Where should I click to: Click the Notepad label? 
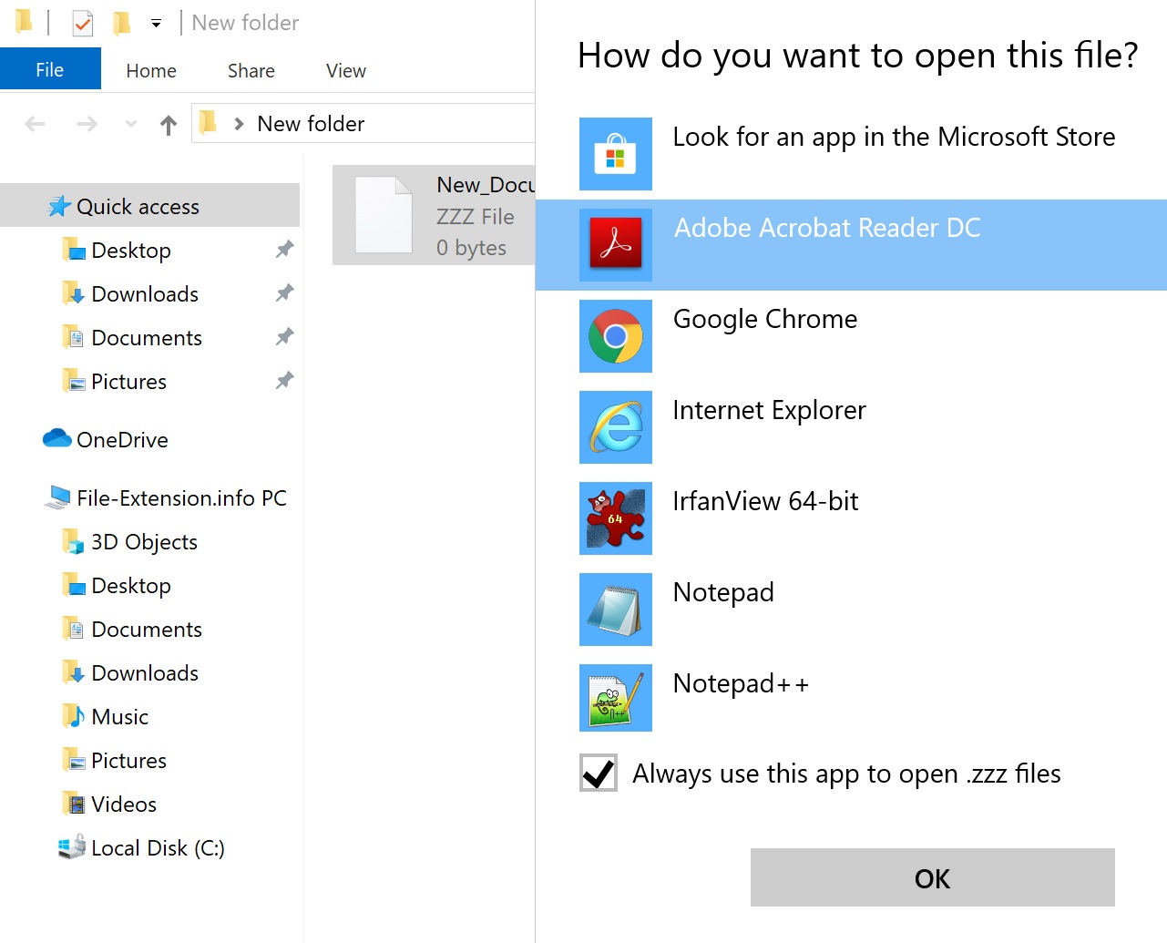coord(723,593)
